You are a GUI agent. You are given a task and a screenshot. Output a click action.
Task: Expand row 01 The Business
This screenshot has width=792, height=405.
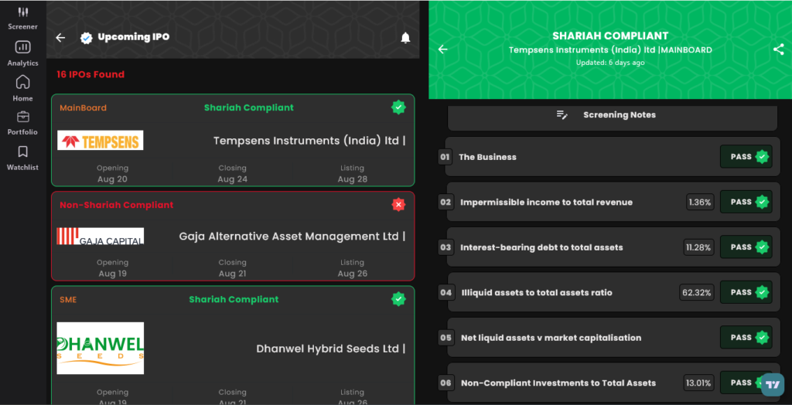click(x=613, y=157)
